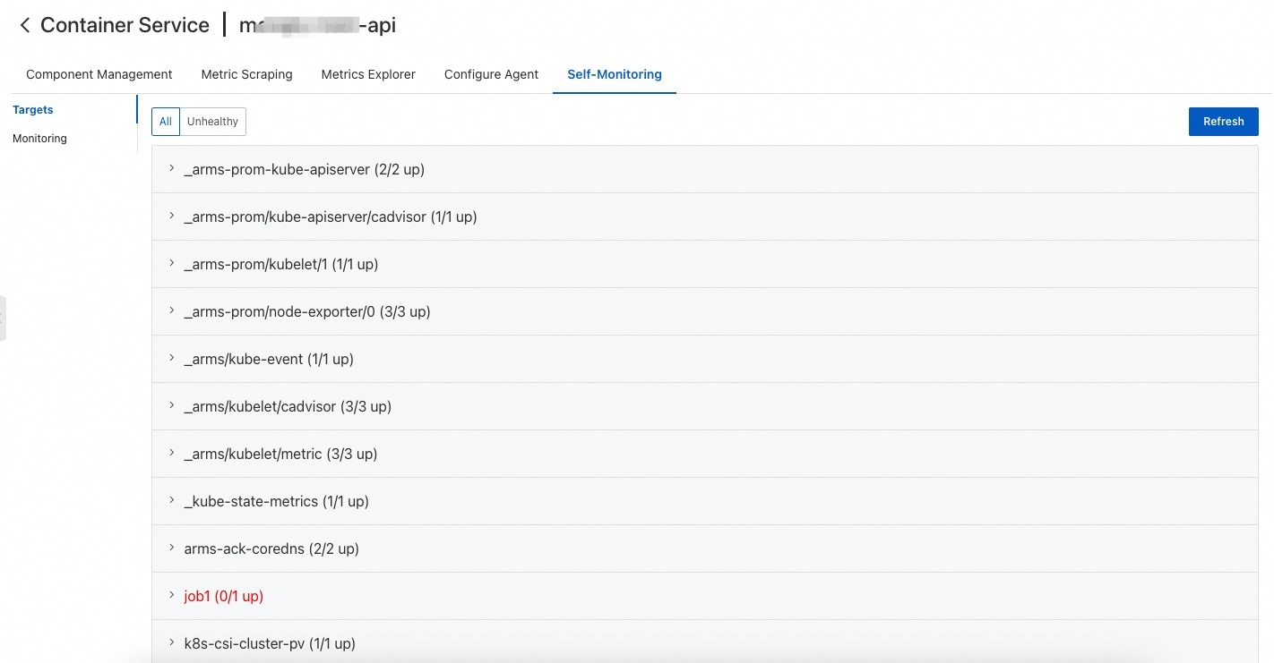Expand the _kube-state-metrics chevron
The width and height of the screenshot is (1274, 663).
point(171,500)
